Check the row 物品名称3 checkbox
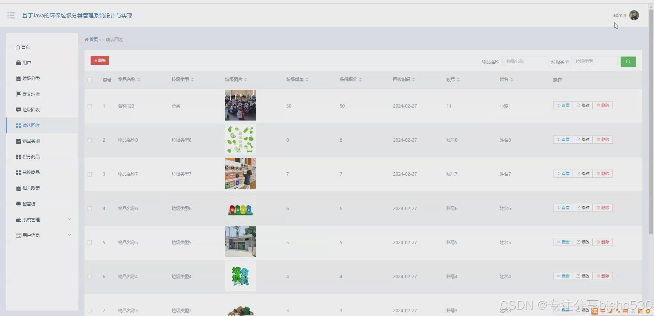The width and height of the screenshot is (654, 316). coord(90,311)
